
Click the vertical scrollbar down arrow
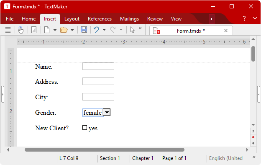click(x=253, y=125)
